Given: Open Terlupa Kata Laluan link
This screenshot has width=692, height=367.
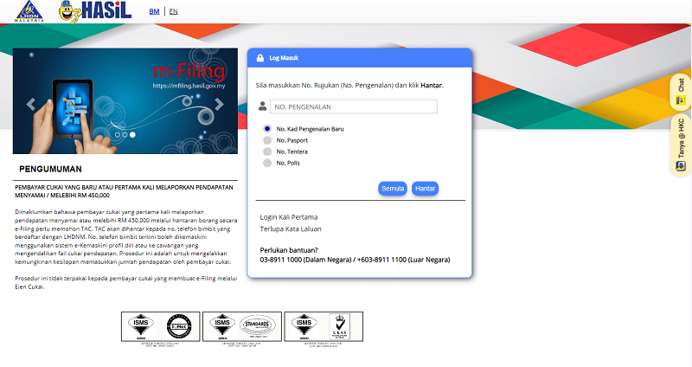Looking at the screenshot, I should tap(291, 229).
